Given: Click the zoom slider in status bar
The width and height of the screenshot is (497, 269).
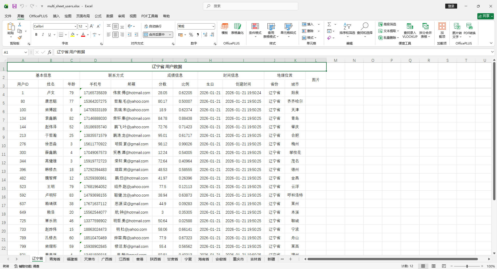Looking at the screenshot, I should pyautogui.click(x=467, y=266).
